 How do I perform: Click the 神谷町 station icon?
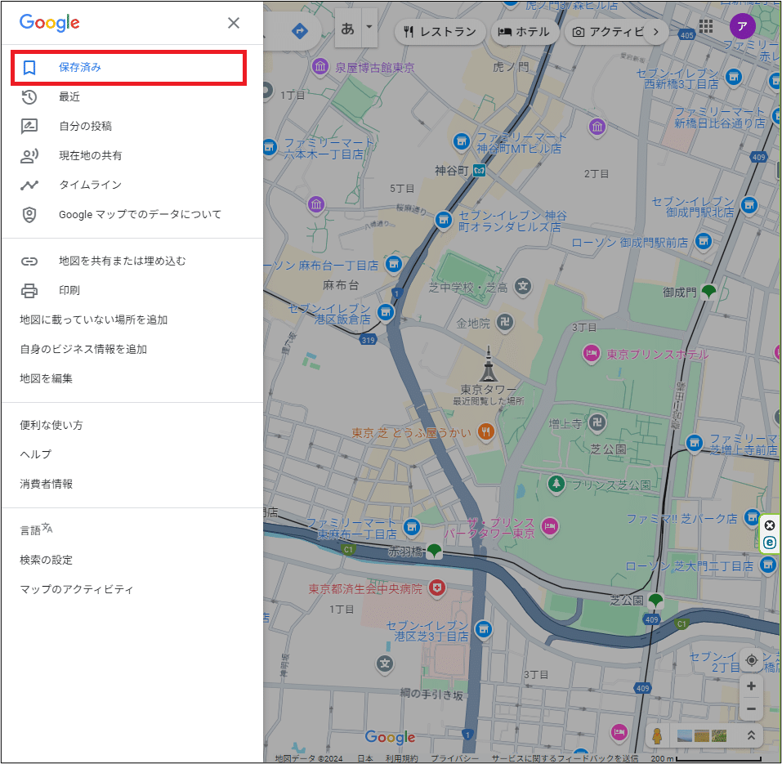point(480,171)
